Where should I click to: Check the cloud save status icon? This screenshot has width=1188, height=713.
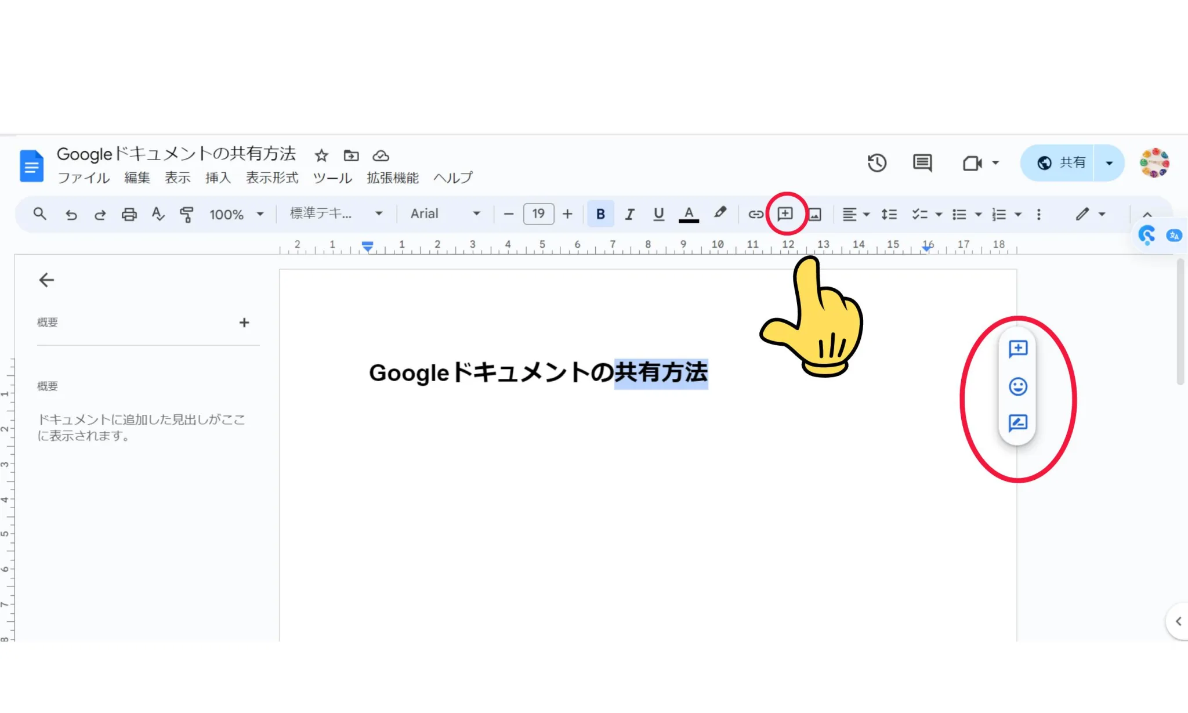click(381, 155)
